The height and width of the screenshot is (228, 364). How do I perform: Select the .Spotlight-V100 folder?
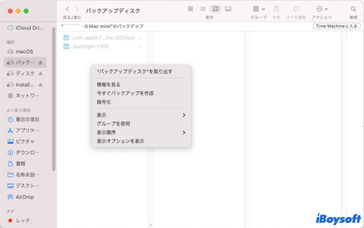click(87, 46)
